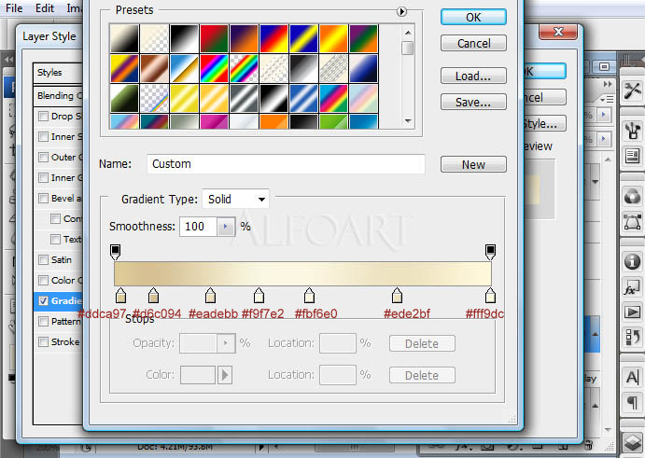
Task: Open the Tool Presets panel icon
Action: coord(632,90)
